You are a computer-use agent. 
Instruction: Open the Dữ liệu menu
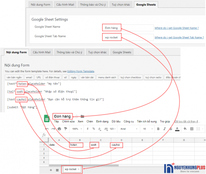(116, 121)
